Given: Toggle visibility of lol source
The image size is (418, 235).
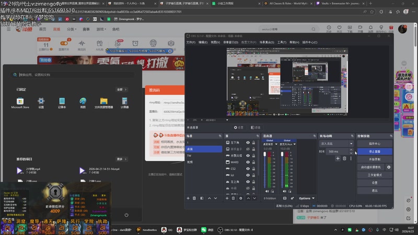Looking at the screenshot, I should (x=248, y=175).
